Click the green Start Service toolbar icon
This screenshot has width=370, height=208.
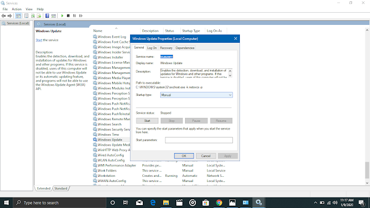[x=62, y=16]
